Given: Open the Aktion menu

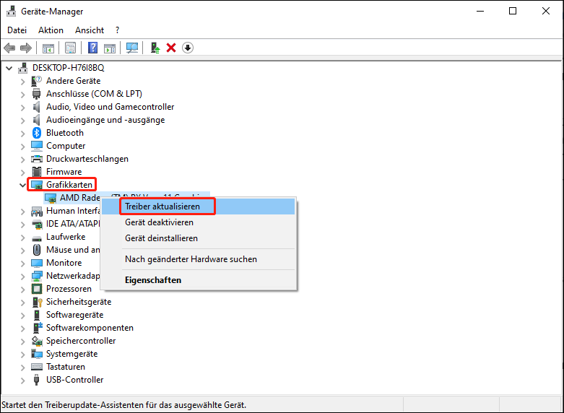Looking at the screenshot, I should (x=51, y=30).
